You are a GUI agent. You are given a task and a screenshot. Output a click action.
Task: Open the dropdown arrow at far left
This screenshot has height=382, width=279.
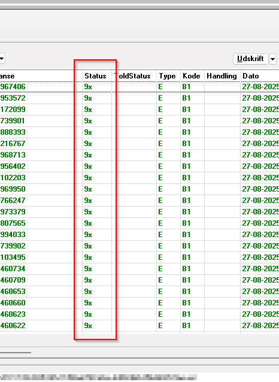click(x=2, y=59)
